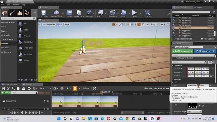Open taskbar Search magnifier

coord(65,119)
